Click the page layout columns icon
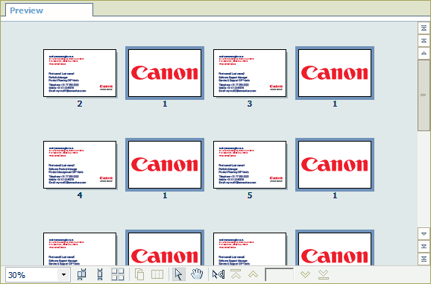 pyautogui.click(x=157, y=274)
